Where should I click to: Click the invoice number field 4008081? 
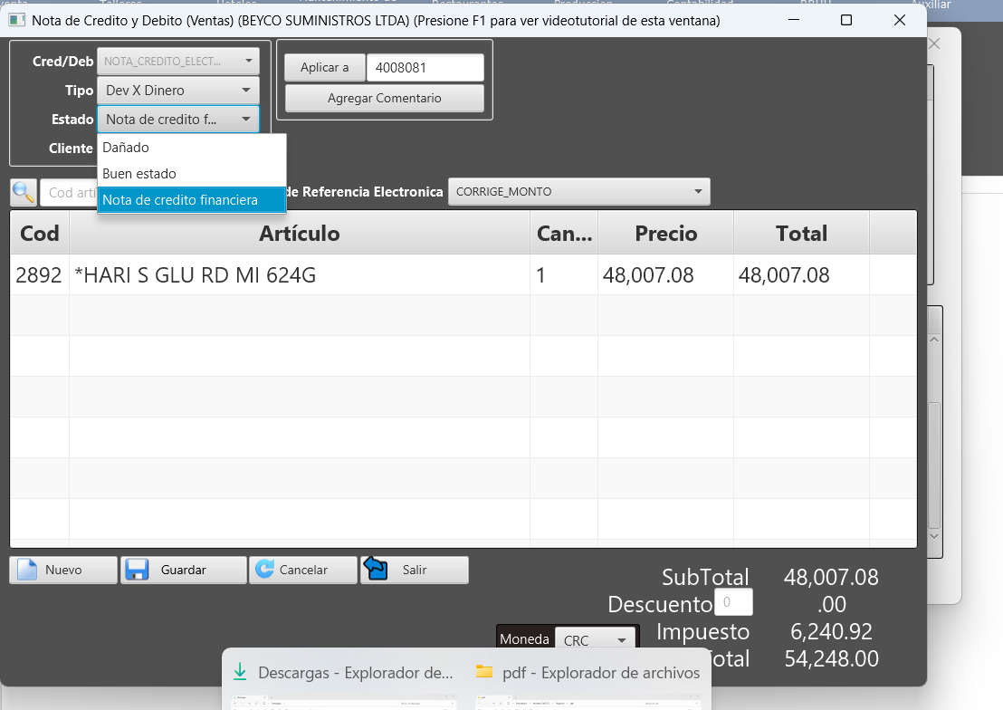(425, 68)
